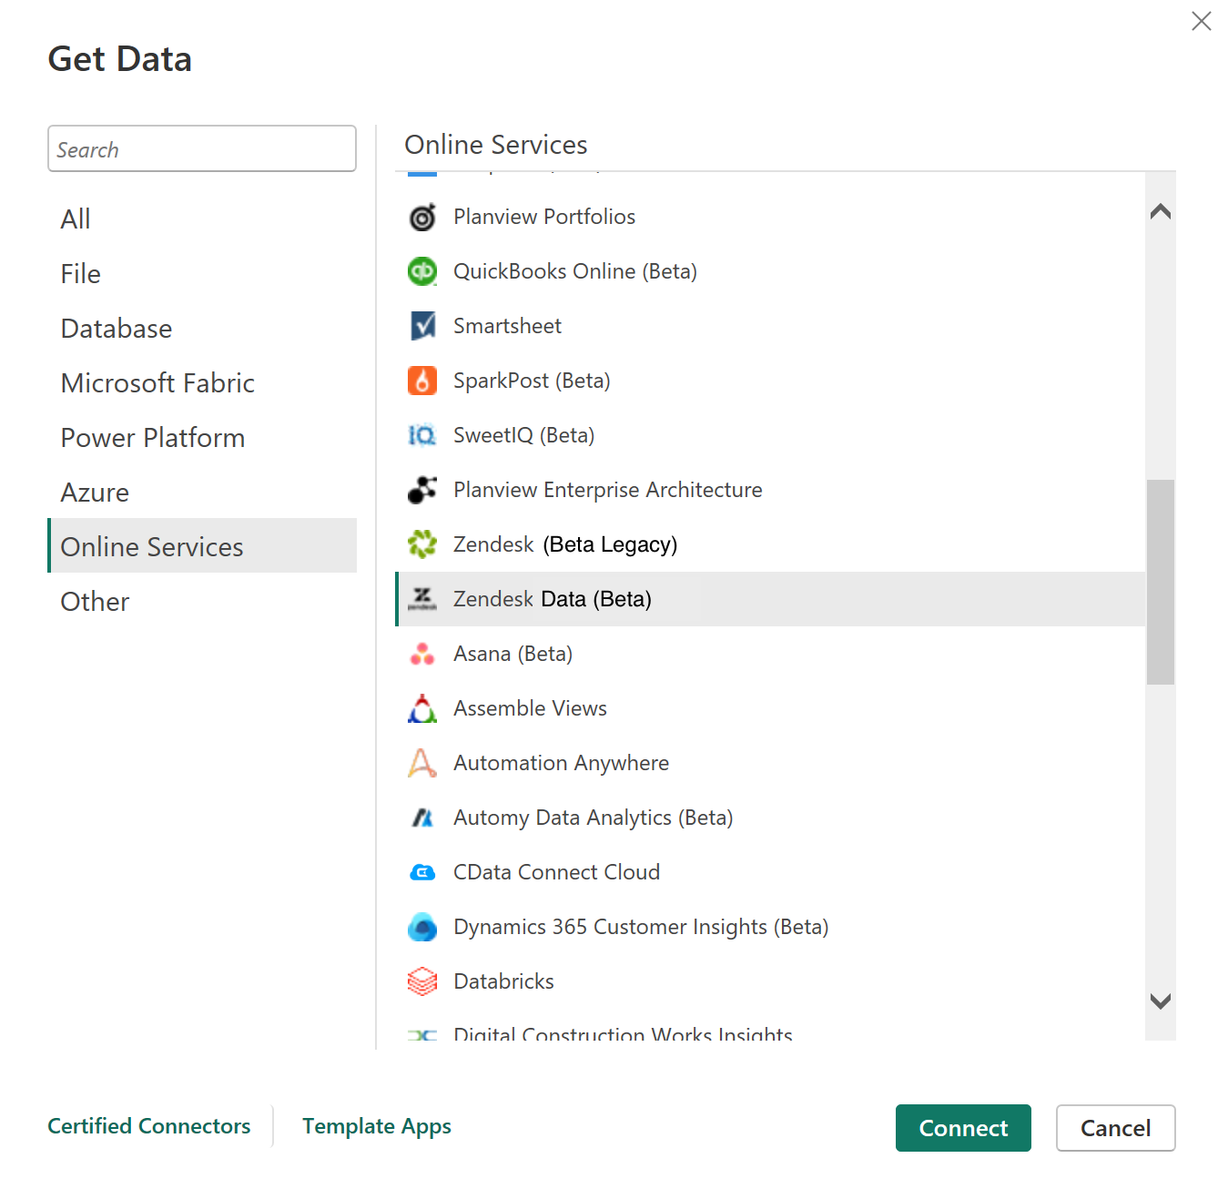Click inside the Search field
1218x1189 pixels.
(201, 148)
